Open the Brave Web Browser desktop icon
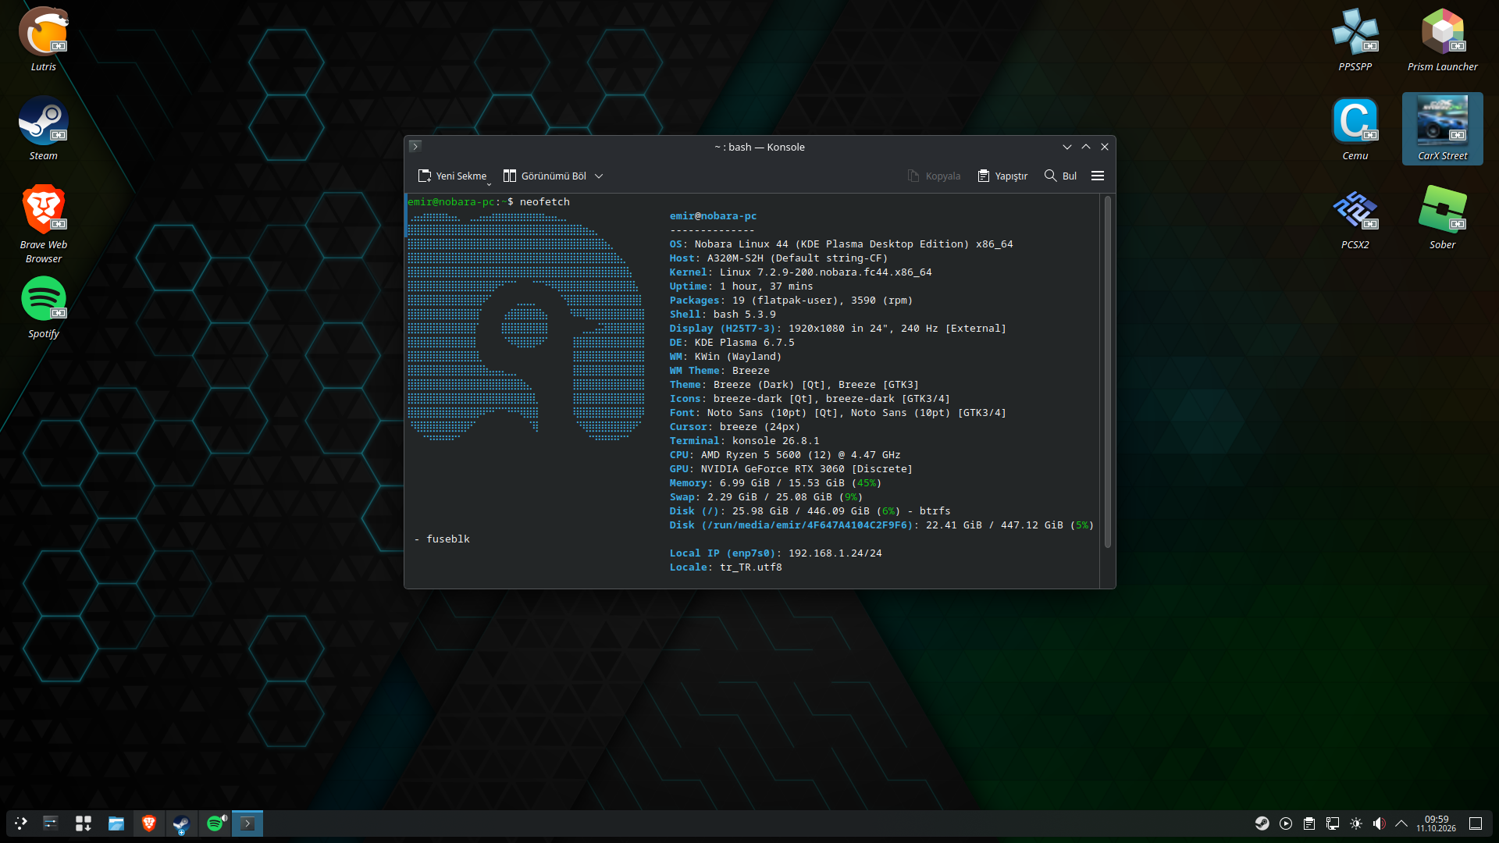The image size is (1499, 843). 44,224
